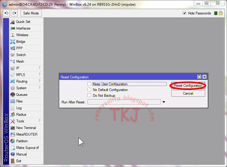
Task: Click the Quick Set wand icon
Action: [13, 22]
